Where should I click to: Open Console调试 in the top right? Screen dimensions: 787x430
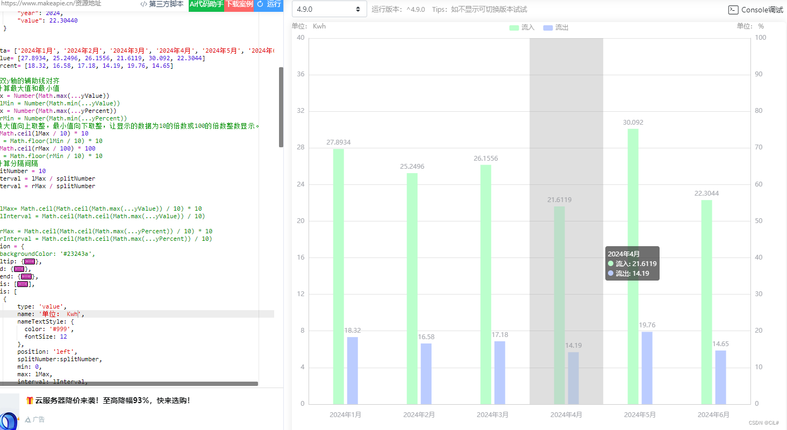click(x=755, y=10)
